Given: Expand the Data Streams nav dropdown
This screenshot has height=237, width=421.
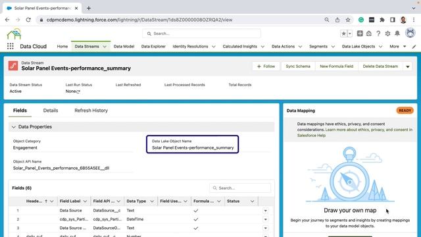Looking at the screenshot, I should pos(105,47).
